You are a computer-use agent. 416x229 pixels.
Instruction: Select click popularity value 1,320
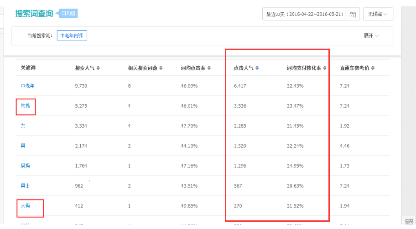click(240, 146)
